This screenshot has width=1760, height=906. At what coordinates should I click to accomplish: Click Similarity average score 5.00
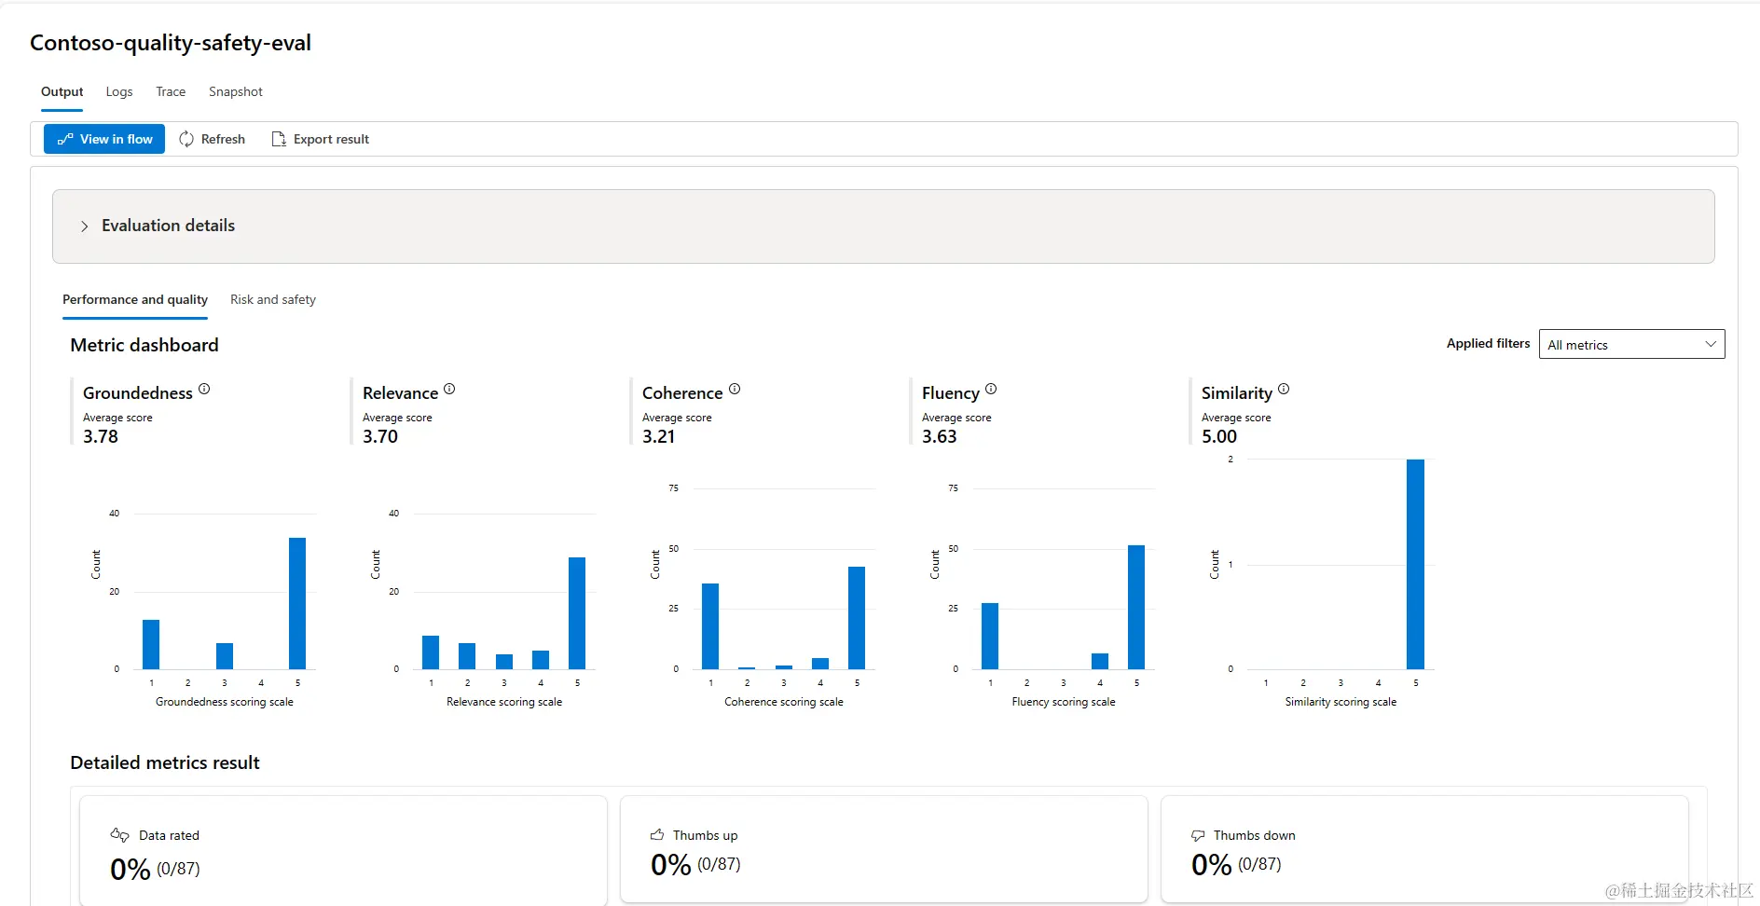tap(1219, 436)
